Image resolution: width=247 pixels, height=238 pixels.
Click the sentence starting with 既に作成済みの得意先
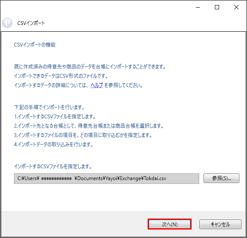pos(90,67)
